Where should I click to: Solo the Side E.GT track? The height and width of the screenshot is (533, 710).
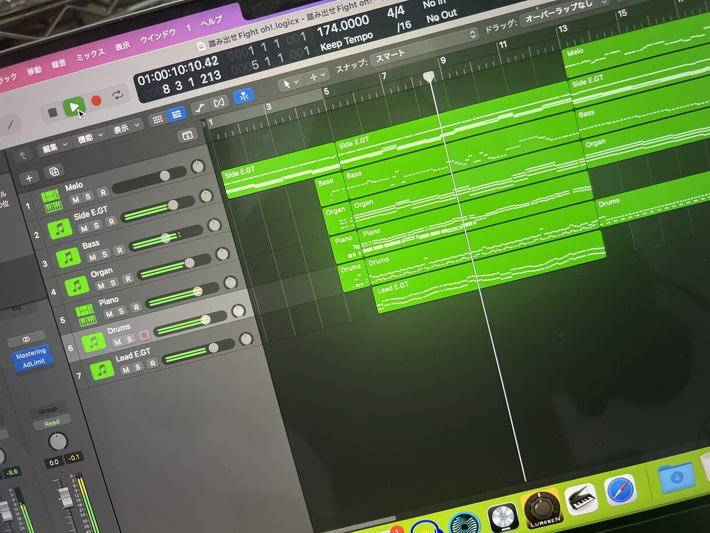pos(96,225)
